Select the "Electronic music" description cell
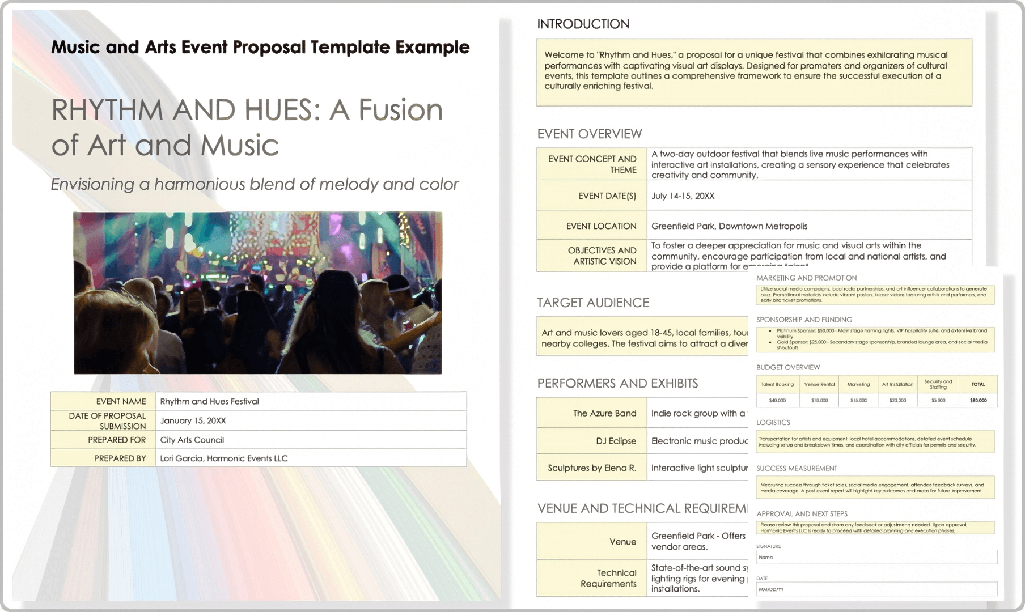The image size is (1025, 612). pyautogui.click(x=698, y=441)
